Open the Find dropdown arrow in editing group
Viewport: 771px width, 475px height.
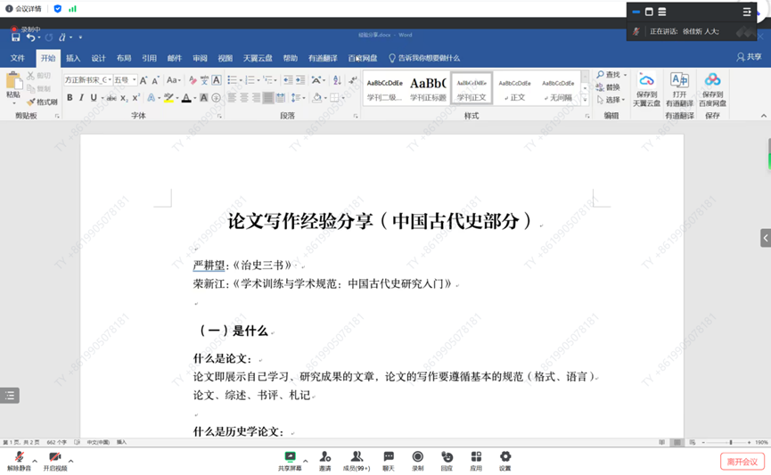[x=625, y=75]
